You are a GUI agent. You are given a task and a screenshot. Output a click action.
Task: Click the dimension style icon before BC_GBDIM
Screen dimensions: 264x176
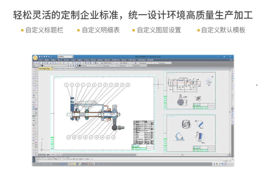(116, 63)
